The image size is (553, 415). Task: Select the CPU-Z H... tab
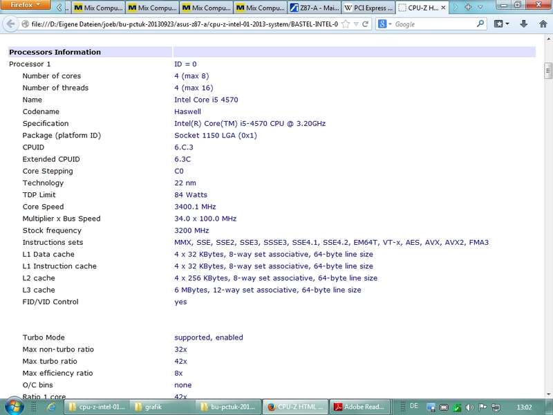(x=423, y=8)
